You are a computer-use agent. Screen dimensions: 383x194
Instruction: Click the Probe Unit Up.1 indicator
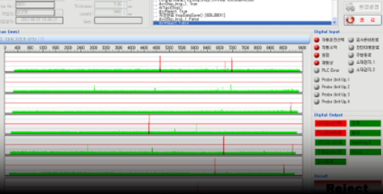click(x=317, y=80)
